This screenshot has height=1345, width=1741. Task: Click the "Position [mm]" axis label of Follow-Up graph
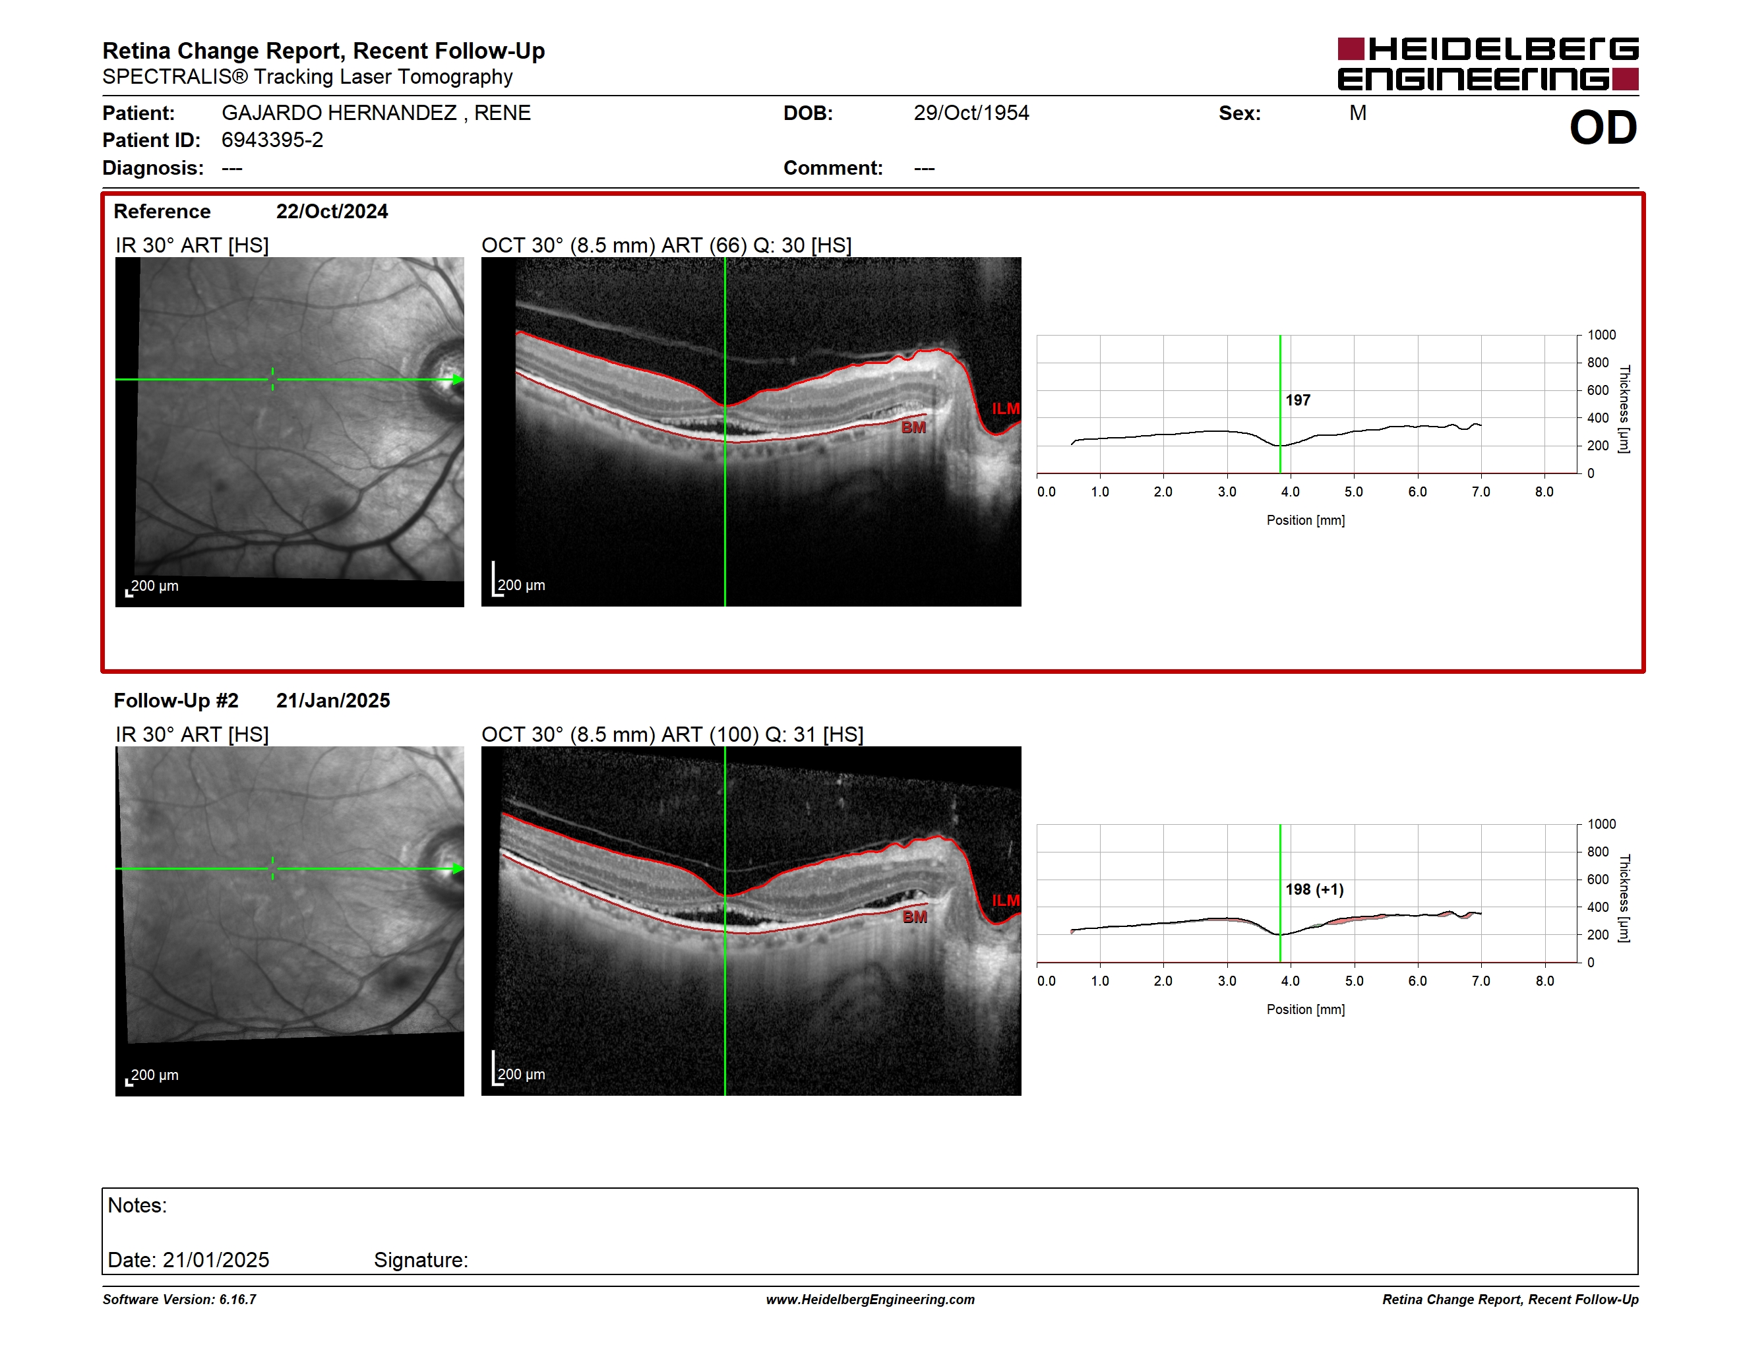1306,1009
